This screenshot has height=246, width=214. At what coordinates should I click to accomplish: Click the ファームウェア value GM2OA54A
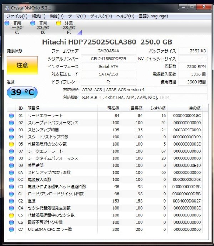[x=108, y=51]
